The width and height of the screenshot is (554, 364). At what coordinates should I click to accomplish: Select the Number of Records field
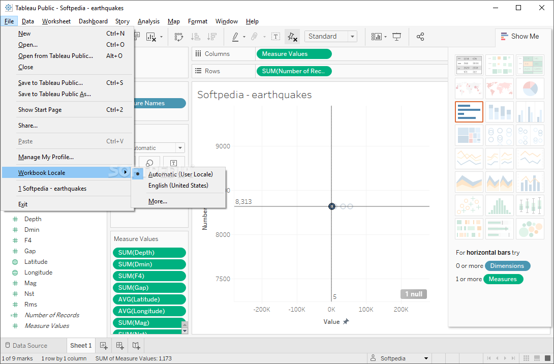click(51, 315)
